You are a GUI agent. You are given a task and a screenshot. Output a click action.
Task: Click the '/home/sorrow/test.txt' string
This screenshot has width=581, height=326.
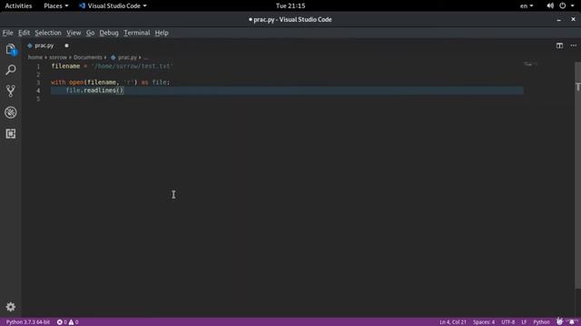click(132, 66)
